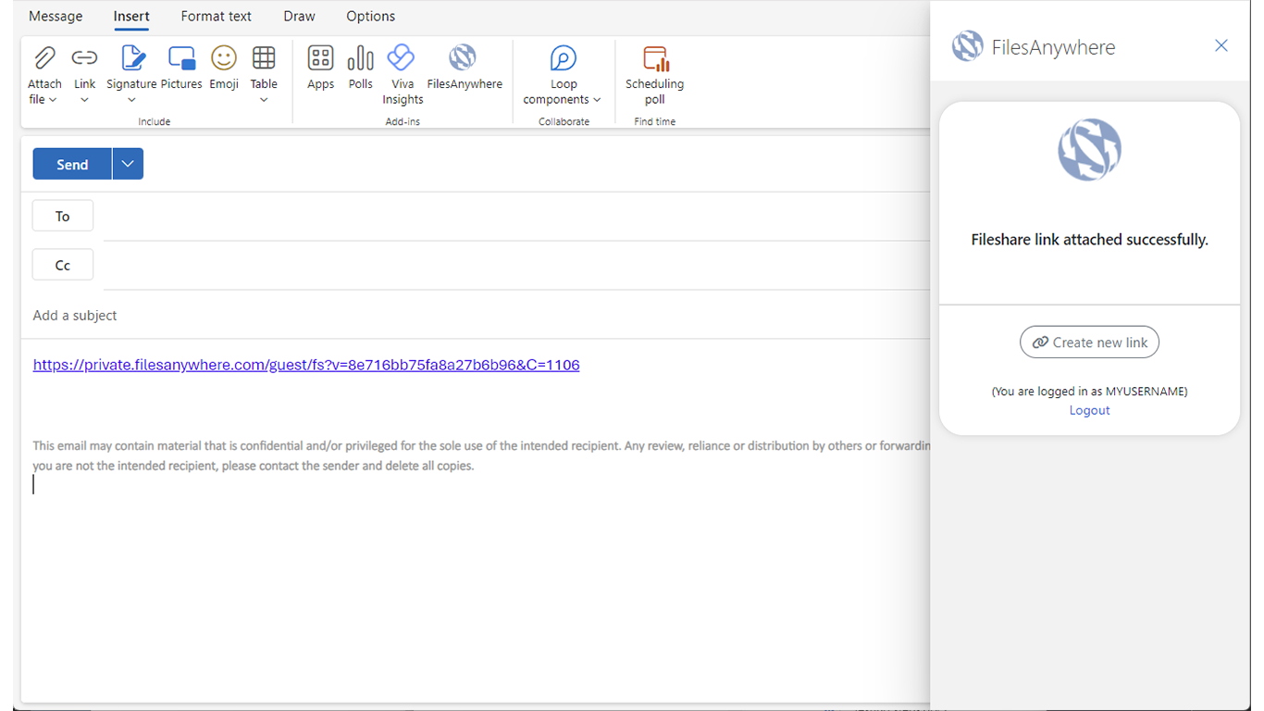Open the private.filesanywhere.com guest link
The height and width of the screenshot is (711, 1264).
tap(306, 365)
